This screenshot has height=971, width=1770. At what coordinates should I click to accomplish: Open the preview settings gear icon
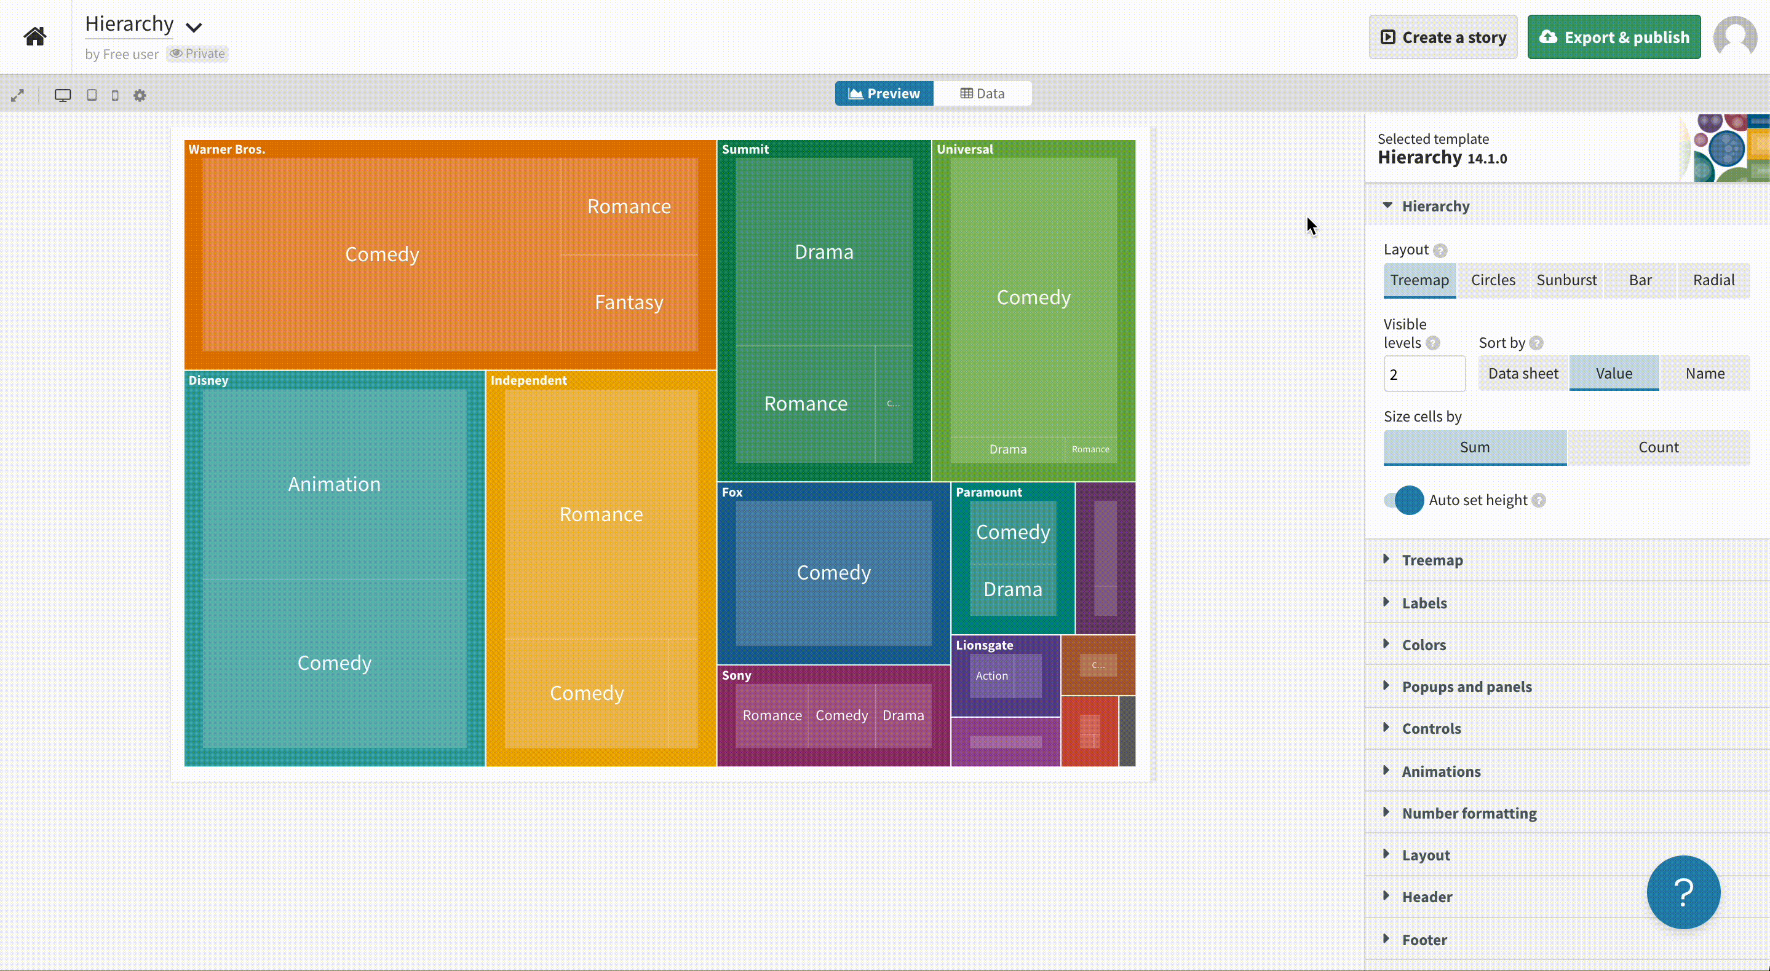(x=140, y=95)
